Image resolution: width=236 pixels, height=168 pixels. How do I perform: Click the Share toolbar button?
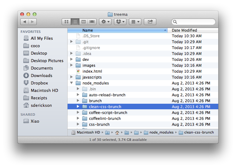pyautogui.click(x=150, y=22)
